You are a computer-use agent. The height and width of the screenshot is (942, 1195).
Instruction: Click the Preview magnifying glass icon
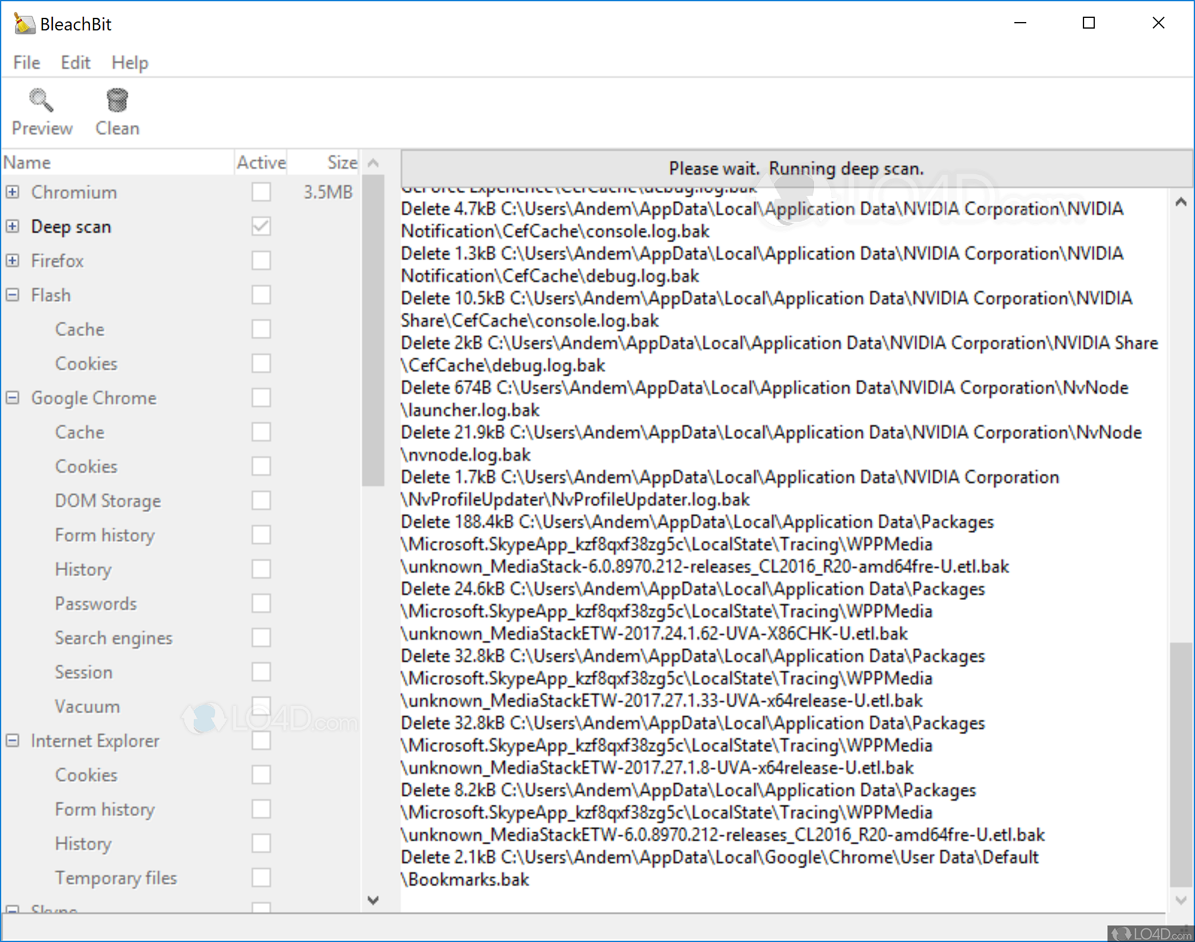click(x=41, y=100)
